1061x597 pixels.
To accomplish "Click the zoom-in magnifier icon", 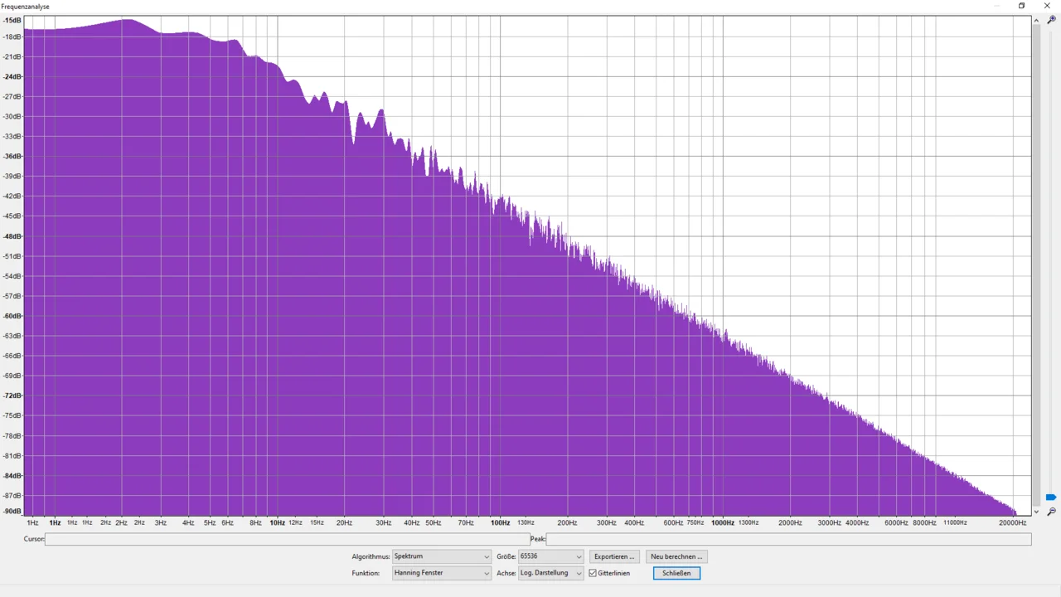I will 1051,20.
